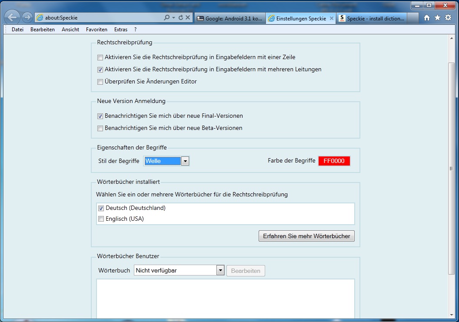Click the address bar search magnifier icon
459x322 pixels.
click(167, 18)
